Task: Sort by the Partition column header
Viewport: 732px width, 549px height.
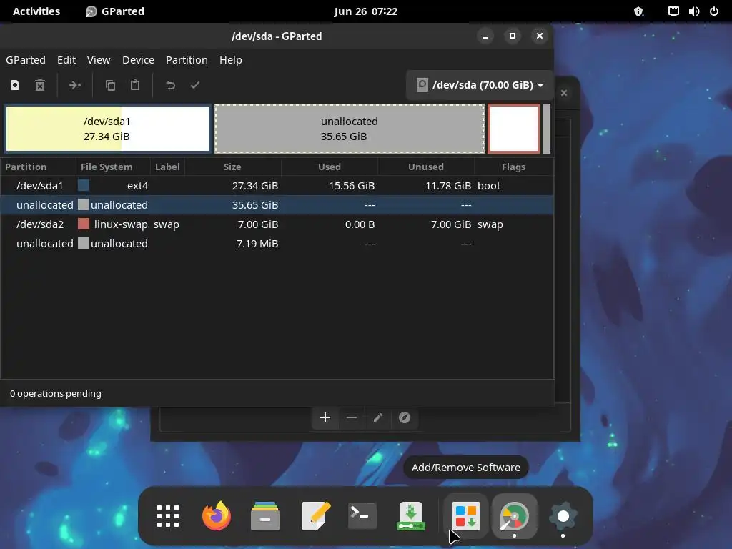Action: point(38,167)
